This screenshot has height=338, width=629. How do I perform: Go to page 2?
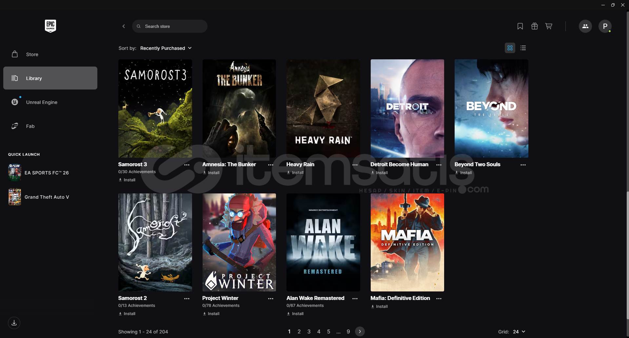point(299,332)
